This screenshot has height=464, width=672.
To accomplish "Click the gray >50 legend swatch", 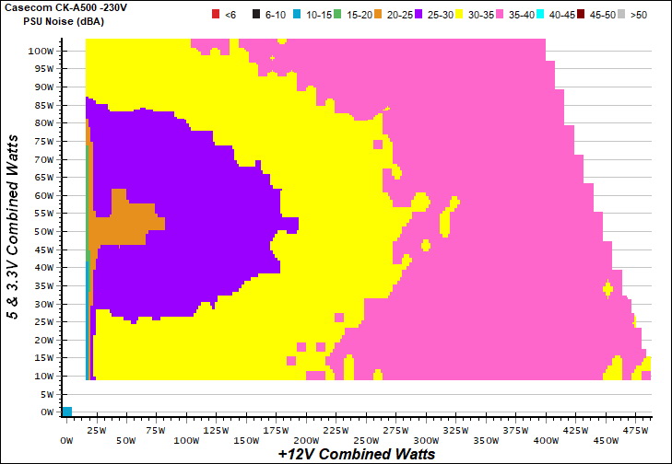I will 622,15.
